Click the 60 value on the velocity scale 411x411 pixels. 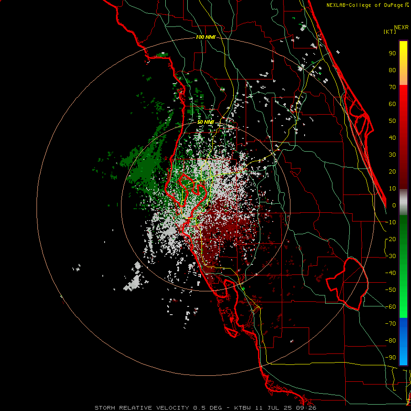point(392,104)
